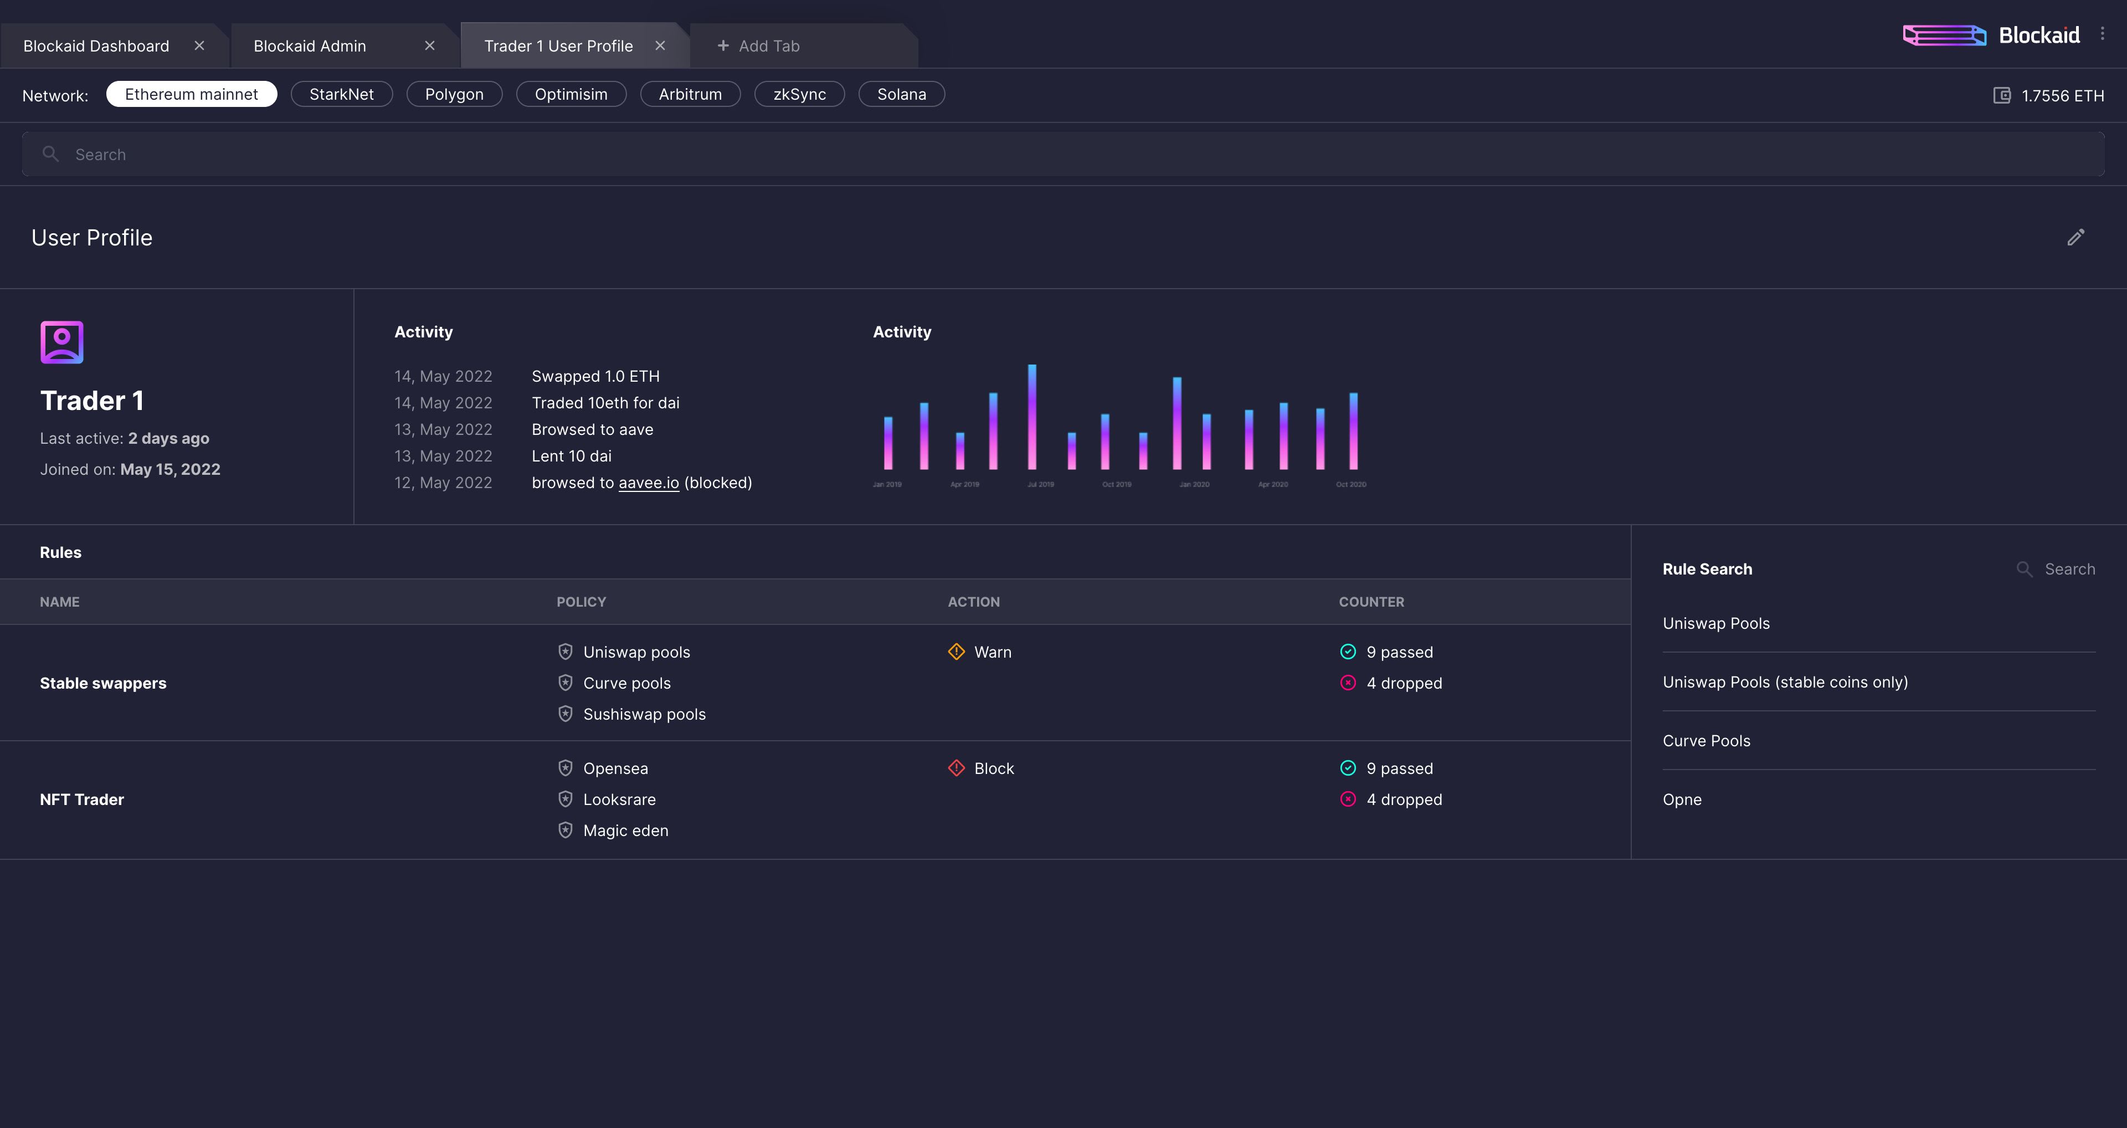Image resolution: width=2127 pixels, height=1128 pixels.
Task: Switch network to Polygon
Action: [454, 94]
